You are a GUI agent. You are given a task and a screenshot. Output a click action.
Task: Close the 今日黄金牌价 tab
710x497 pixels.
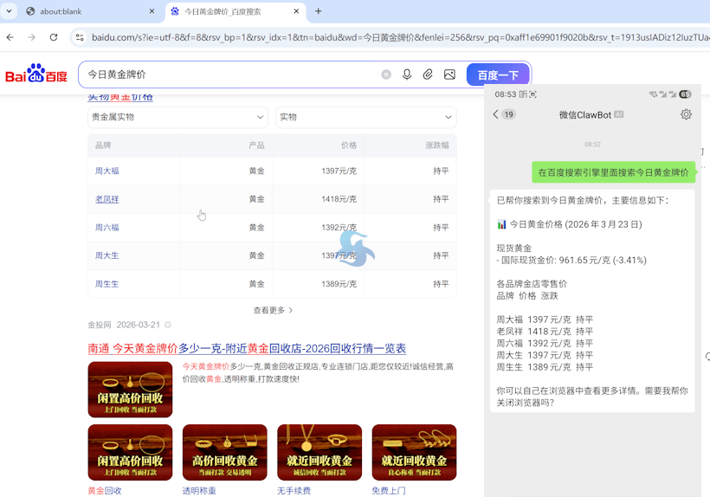pyautogui.click(x=296, y=11)
